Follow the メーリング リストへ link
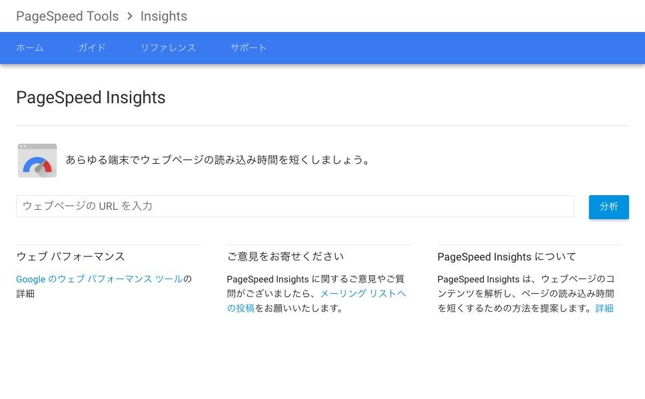Screen dimensions: 645x399 tap(363, 293)
